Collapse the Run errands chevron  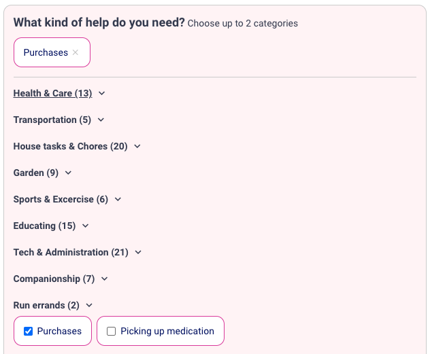(89, 306)
